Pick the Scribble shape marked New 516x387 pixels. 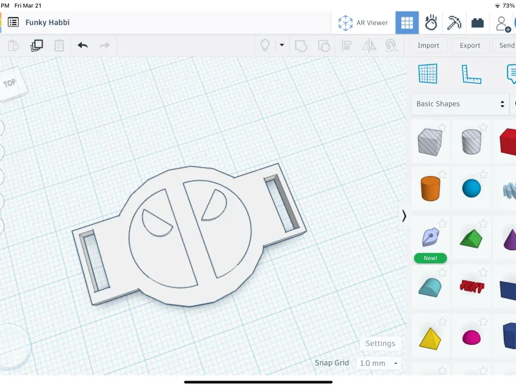430,237
